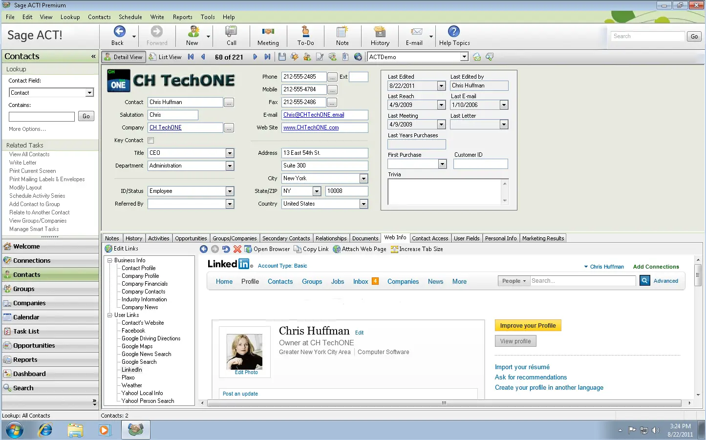This screenshot has height=440, width=706.
Task: Go back using the Back toolbar button
Action: click(118, 36)
